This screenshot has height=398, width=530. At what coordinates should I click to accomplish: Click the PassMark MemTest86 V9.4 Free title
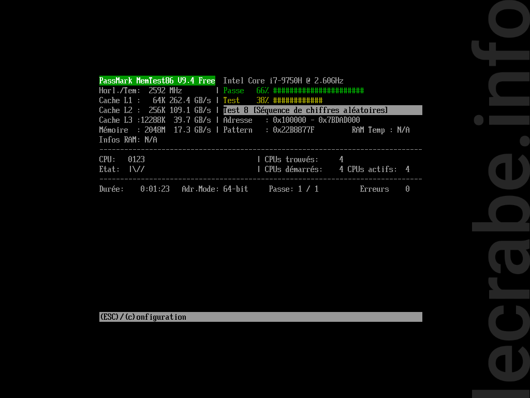pyautogui.click(x=157, y=80)
